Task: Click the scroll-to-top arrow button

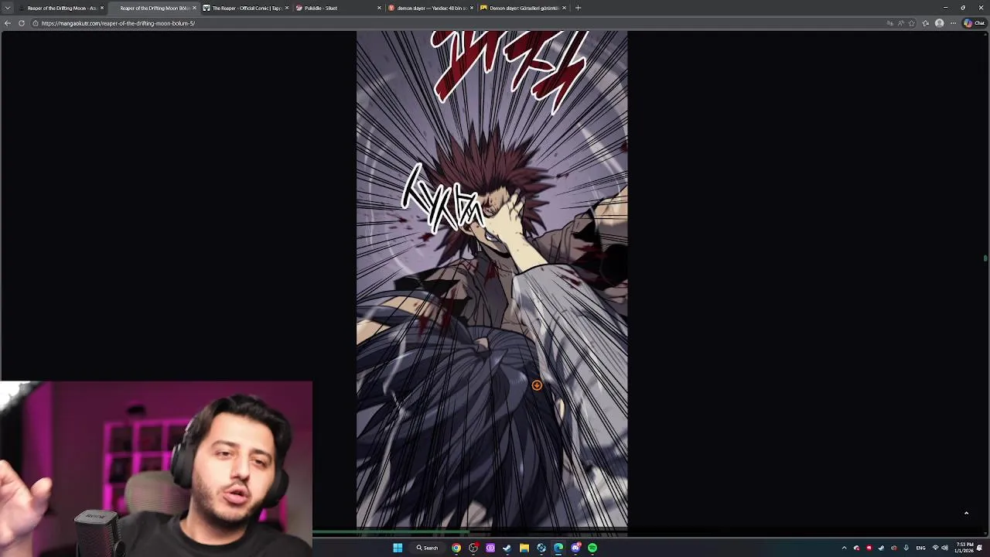Action: point(966,513)
